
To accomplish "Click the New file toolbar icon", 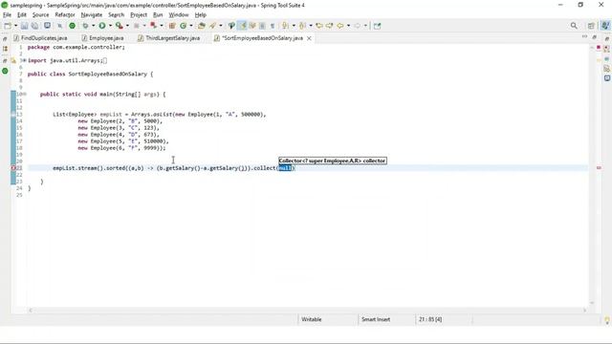I will coord(8,26).
